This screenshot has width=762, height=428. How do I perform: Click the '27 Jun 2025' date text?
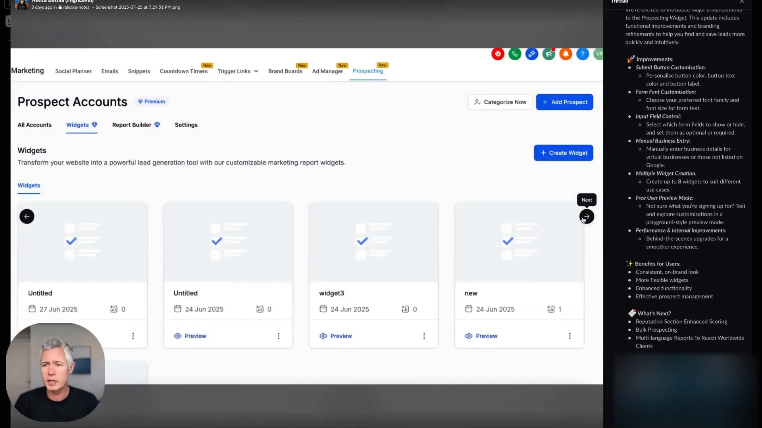tap(58, 309)
